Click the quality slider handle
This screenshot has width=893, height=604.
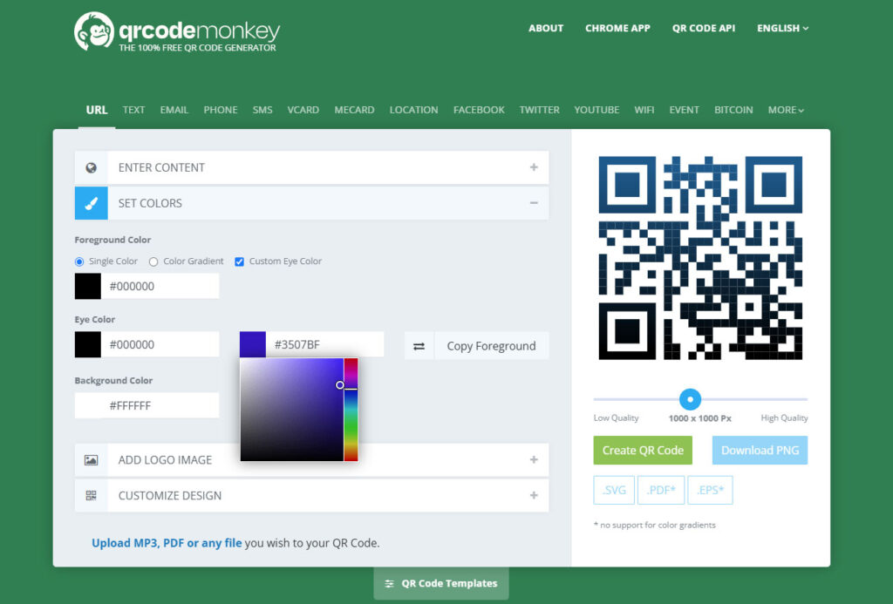[x=691, y=400]
